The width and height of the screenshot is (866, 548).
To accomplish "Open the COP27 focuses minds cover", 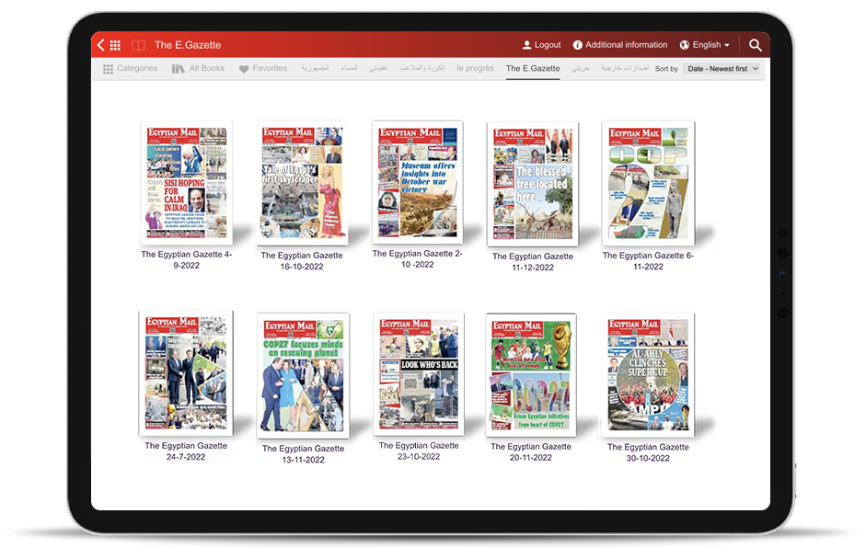I will (303, 375).
